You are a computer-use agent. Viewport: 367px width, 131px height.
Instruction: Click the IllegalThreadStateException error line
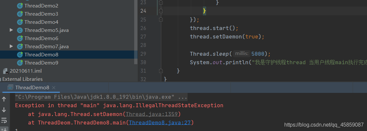click(119, 106)
